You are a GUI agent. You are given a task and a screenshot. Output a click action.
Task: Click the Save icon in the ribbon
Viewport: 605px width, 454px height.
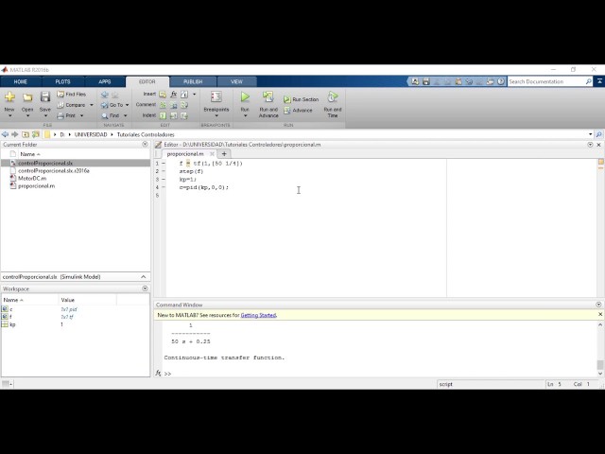[44, 97]
